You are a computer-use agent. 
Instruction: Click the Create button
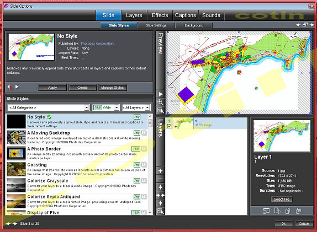tap(82, 88)
